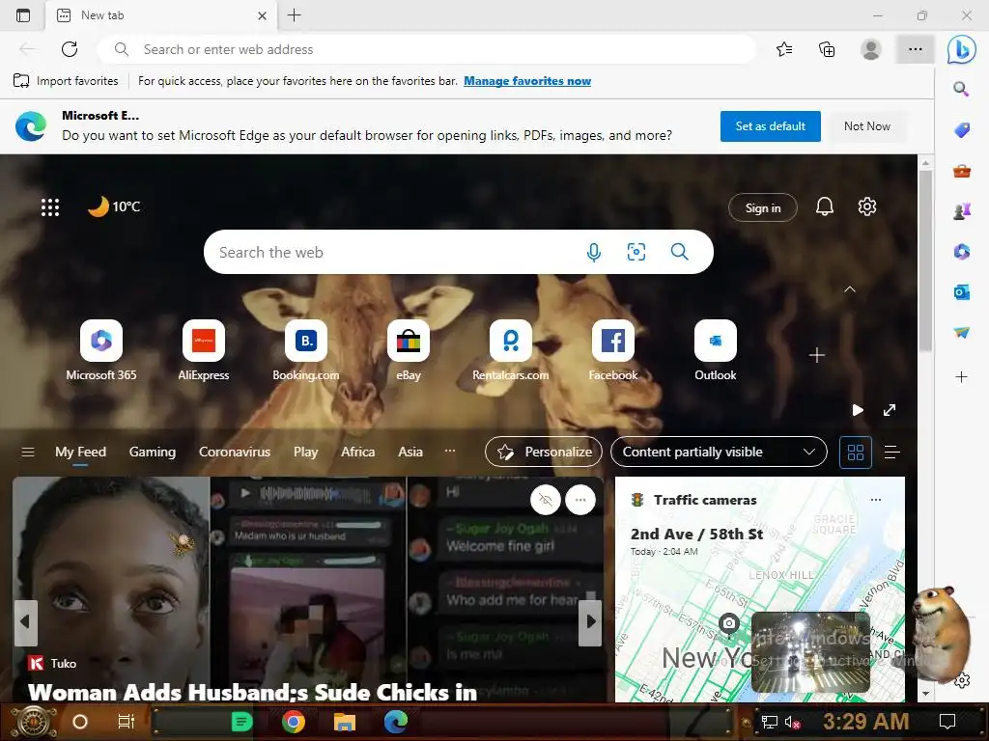Viewport: 989px width, 741px height.
Task: Open news card more options
Action: click(580, 501)
